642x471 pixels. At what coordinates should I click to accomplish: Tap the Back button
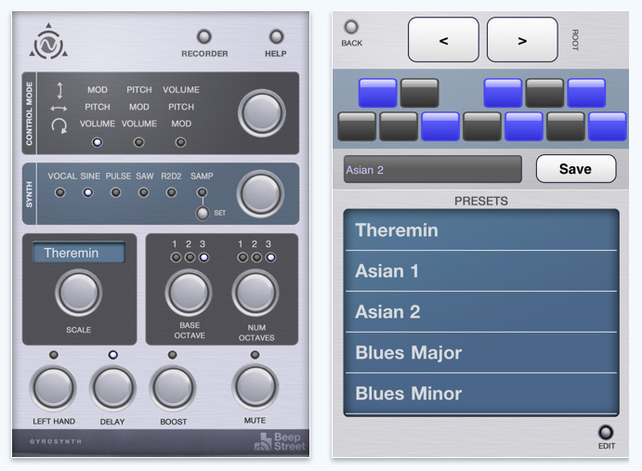tap(351, 28)
